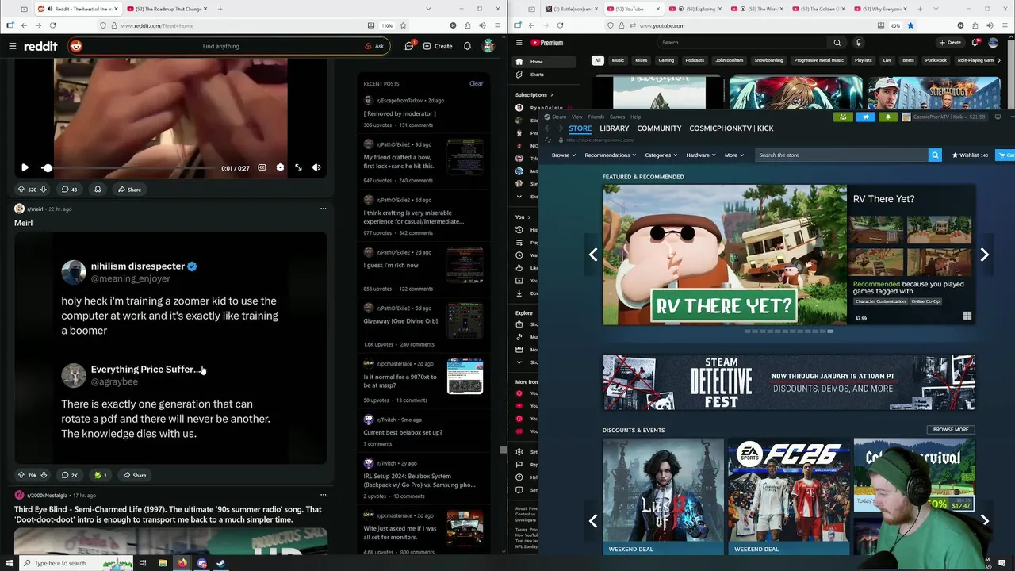1015x571 pixels.
Task: Open YouTube guide hamburger menu
Action: (x=519, y=43)
